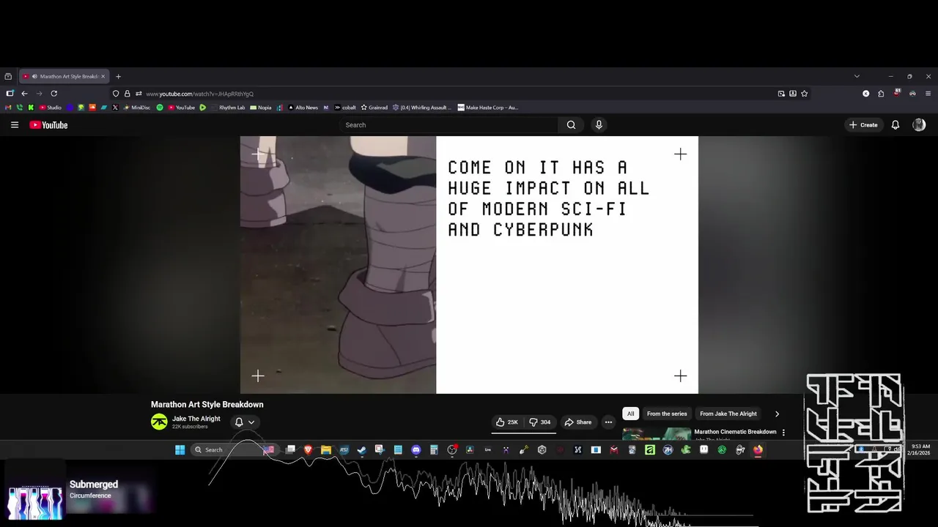Show more filter chips with right arrow
Image resolution: width=938 pixels, height=527 pixels.
777,414
